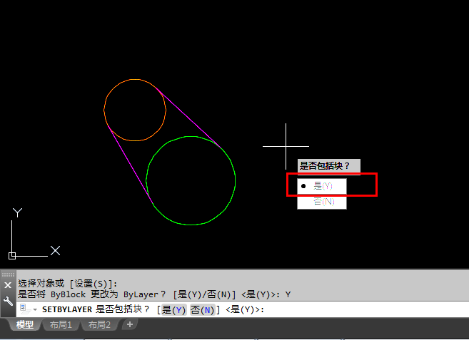The width and height of the screenshot is (469, 340).
Task: Choose 是(Y) in the block prompt menu
Action: click(322, 186)
